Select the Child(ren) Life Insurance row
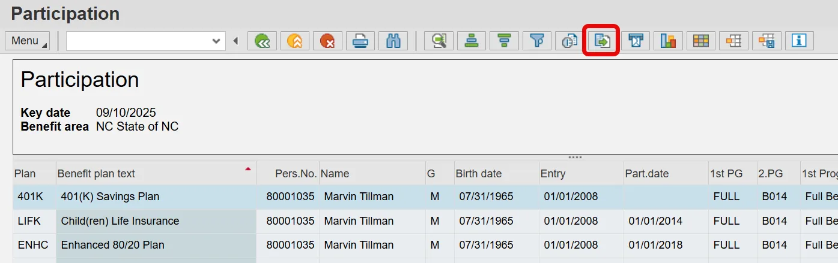Viewport: 838px width, 263px height. pos(120,221)
